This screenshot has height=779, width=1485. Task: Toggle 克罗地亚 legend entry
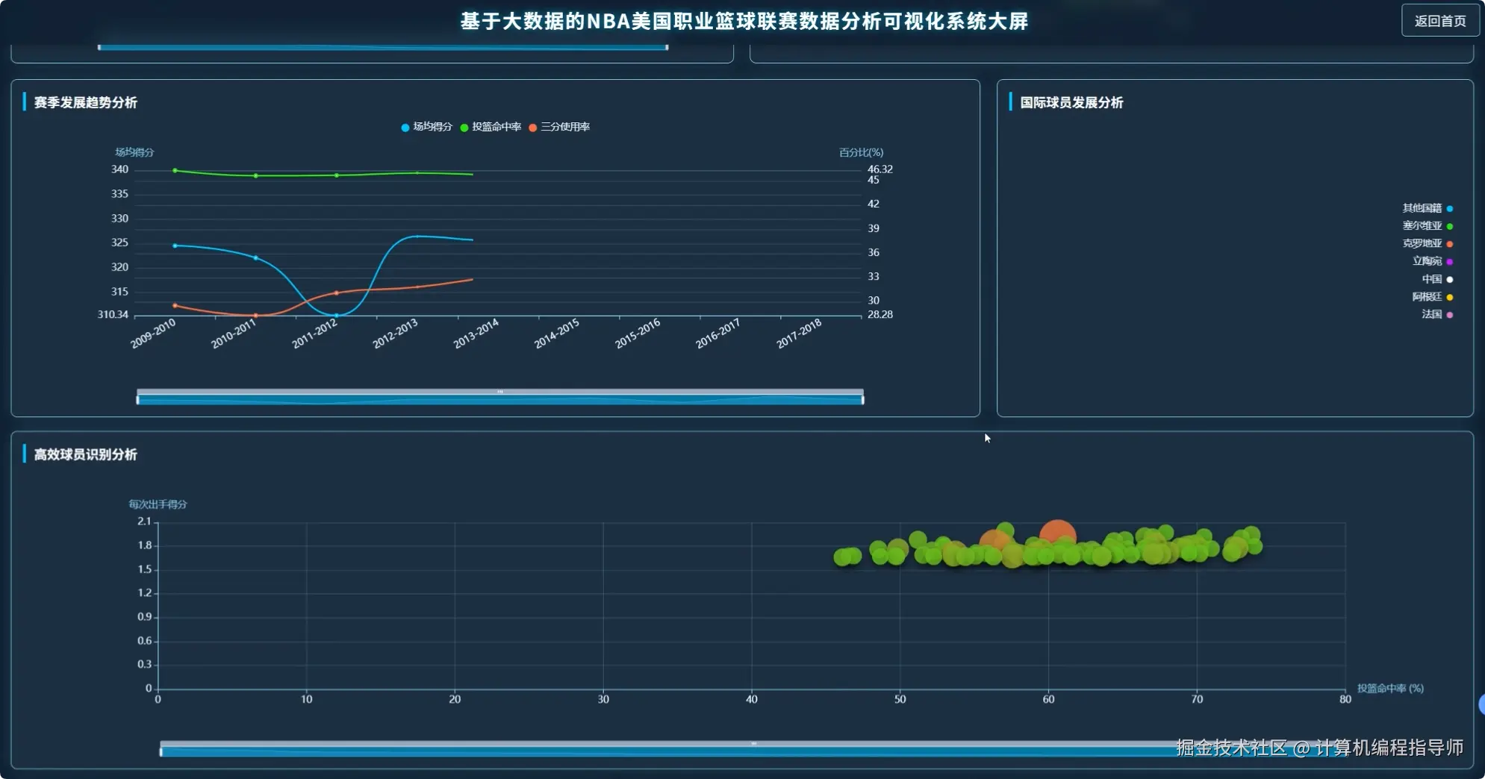[1428, 243]
